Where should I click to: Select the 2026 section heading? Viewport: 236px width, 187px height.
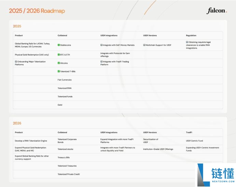tap(17, 123)
